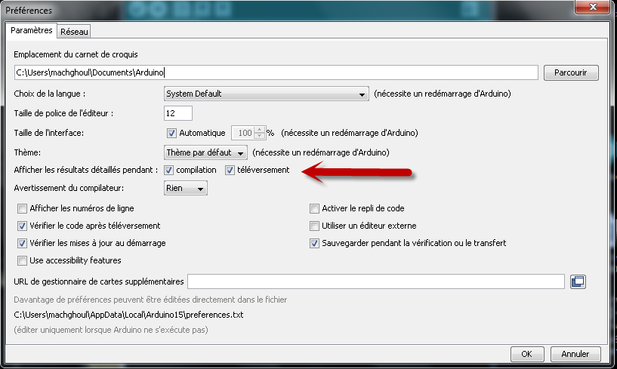
Task: Toggle the téléversement verbose output checkbox
Action: pos(230,170)
